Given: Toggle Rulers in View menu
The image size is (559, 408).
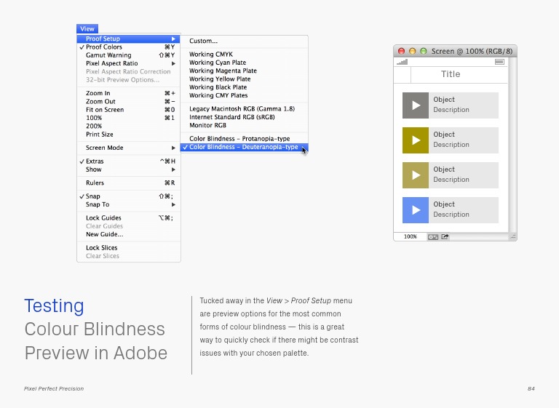Looking at the screenshot, I should coord(128,183).
